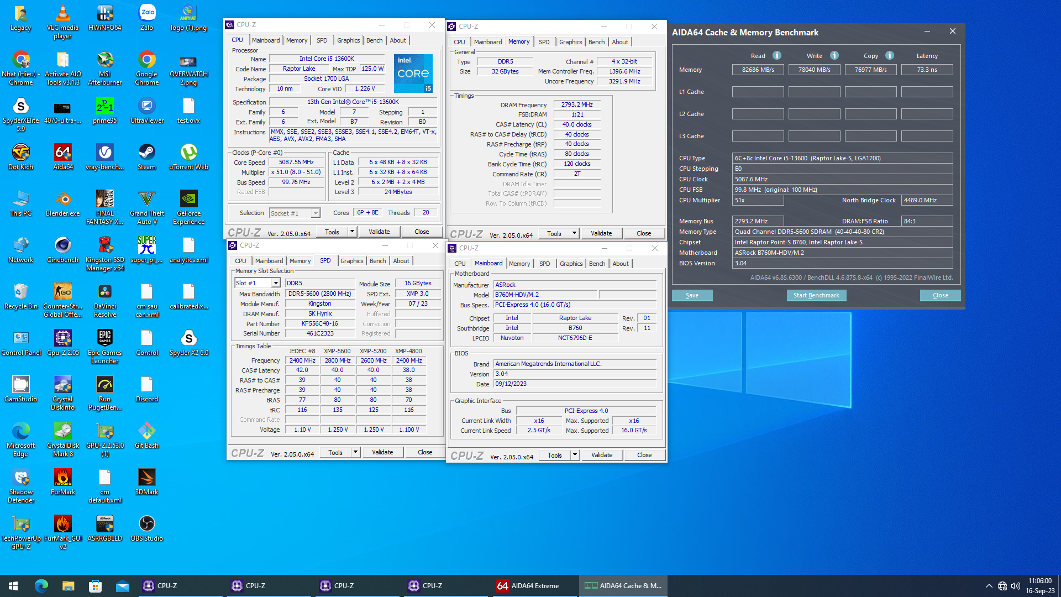Click the Copy info icon in AIDA64
The height and width of the screenshot is (597, 1061).
click(889, 55)
